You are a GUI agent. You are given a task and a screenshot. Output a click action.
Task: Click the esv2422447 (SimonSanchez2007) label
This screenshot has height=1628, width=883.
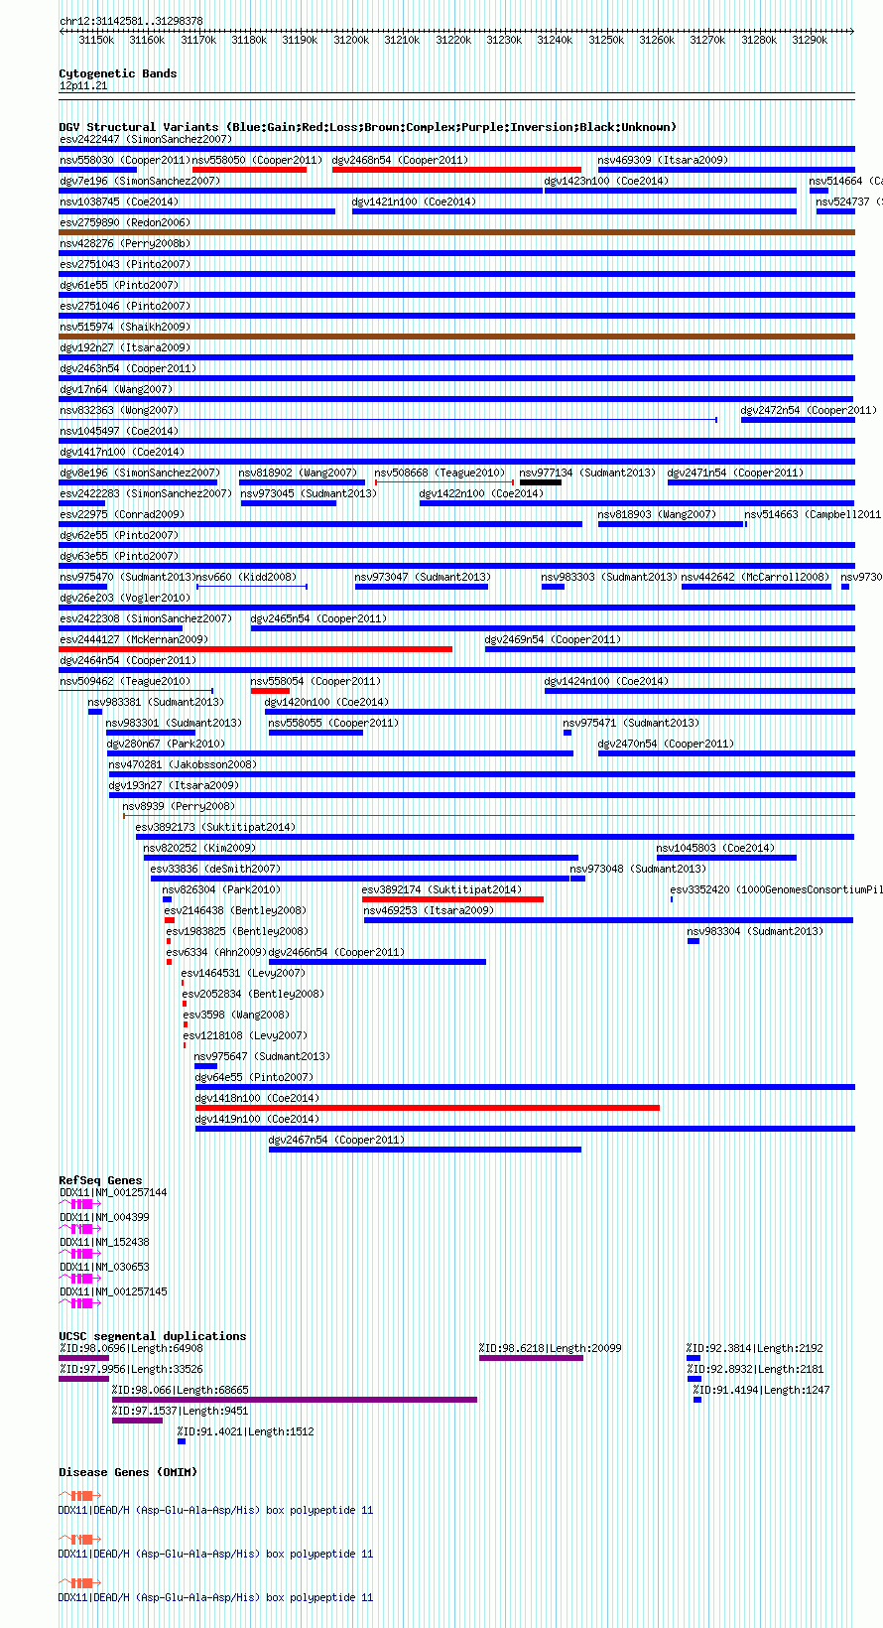[x=146, y=139]
